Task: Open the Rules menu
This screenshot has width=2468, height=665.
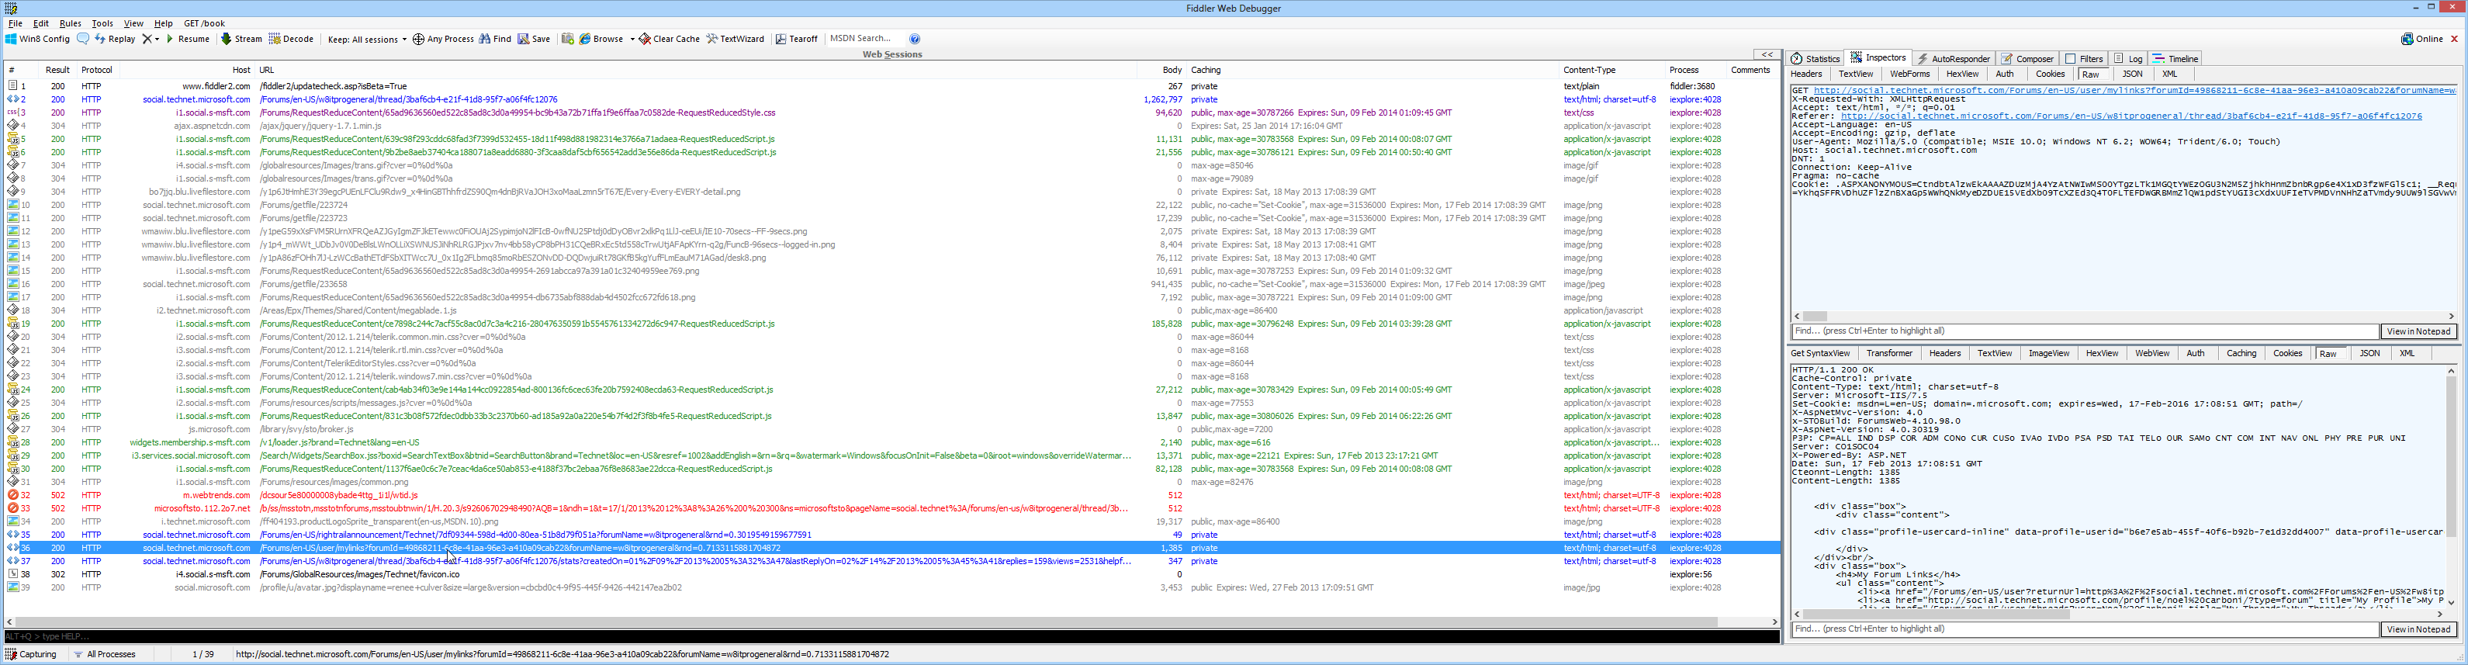Action: tap(70, 23)
